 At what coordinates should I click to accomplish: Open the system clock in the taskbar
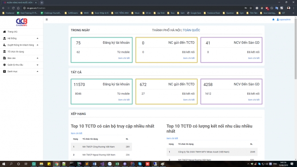[283, 164]
